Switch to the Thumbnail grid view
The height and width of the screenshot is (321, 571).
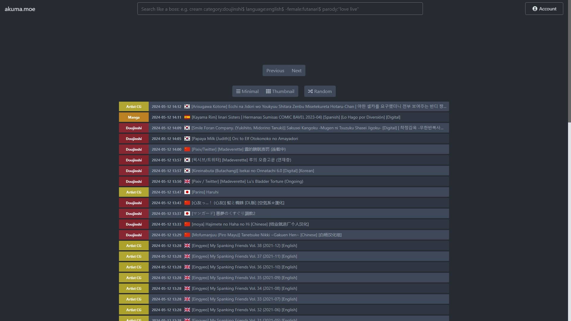(x=280, y=91)
